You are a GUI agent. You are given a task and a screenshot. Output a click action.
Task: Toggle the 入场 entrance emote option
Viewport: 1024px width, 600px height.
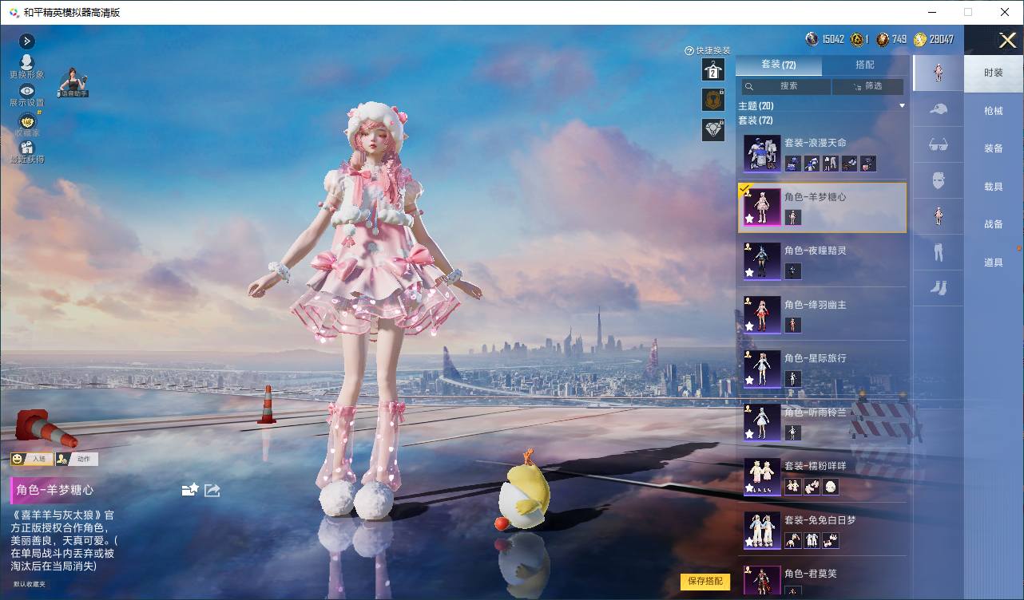click(32, 459)
